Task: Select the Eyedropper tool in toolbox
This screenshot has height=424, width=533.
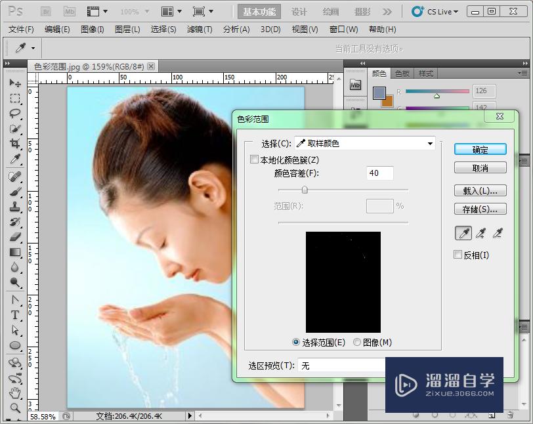Action: (x=15, y=159)
